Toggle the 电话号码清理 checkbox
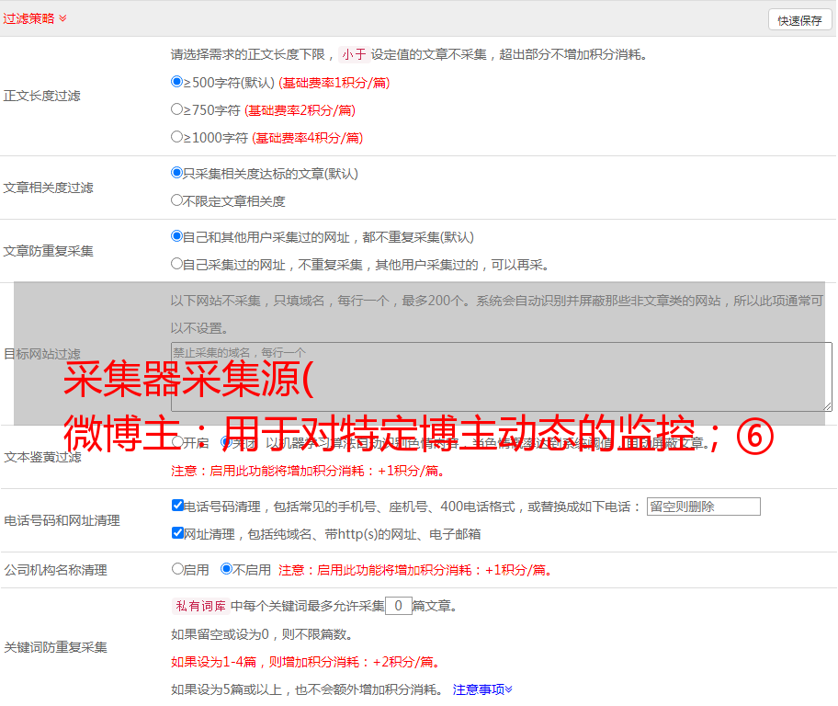838x706 pixels. (x=177, y=506)
